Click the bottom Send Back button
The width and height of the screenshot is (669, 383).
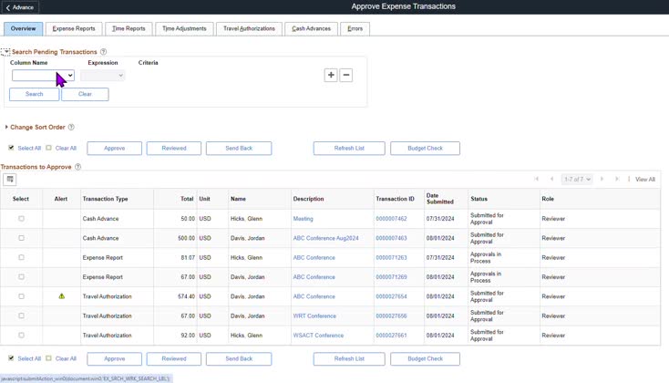click(239, 358)
